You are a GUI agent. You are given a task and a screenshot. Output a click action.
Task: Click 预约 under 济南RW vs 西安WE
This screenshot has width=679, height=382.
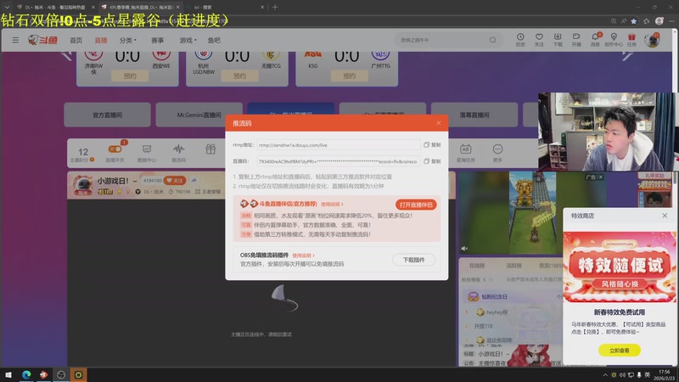coord(130,76)
